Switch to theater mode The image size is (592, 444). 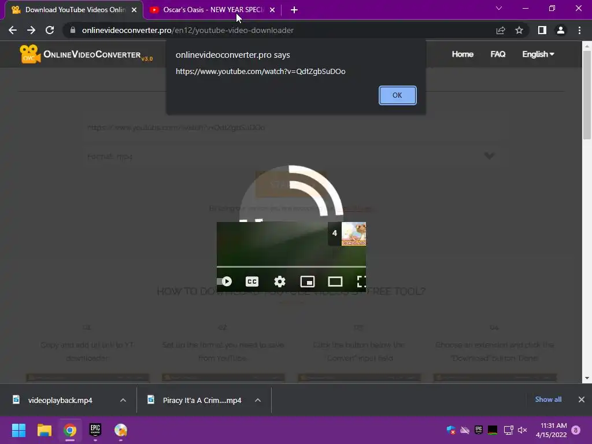tap(335, 282)
